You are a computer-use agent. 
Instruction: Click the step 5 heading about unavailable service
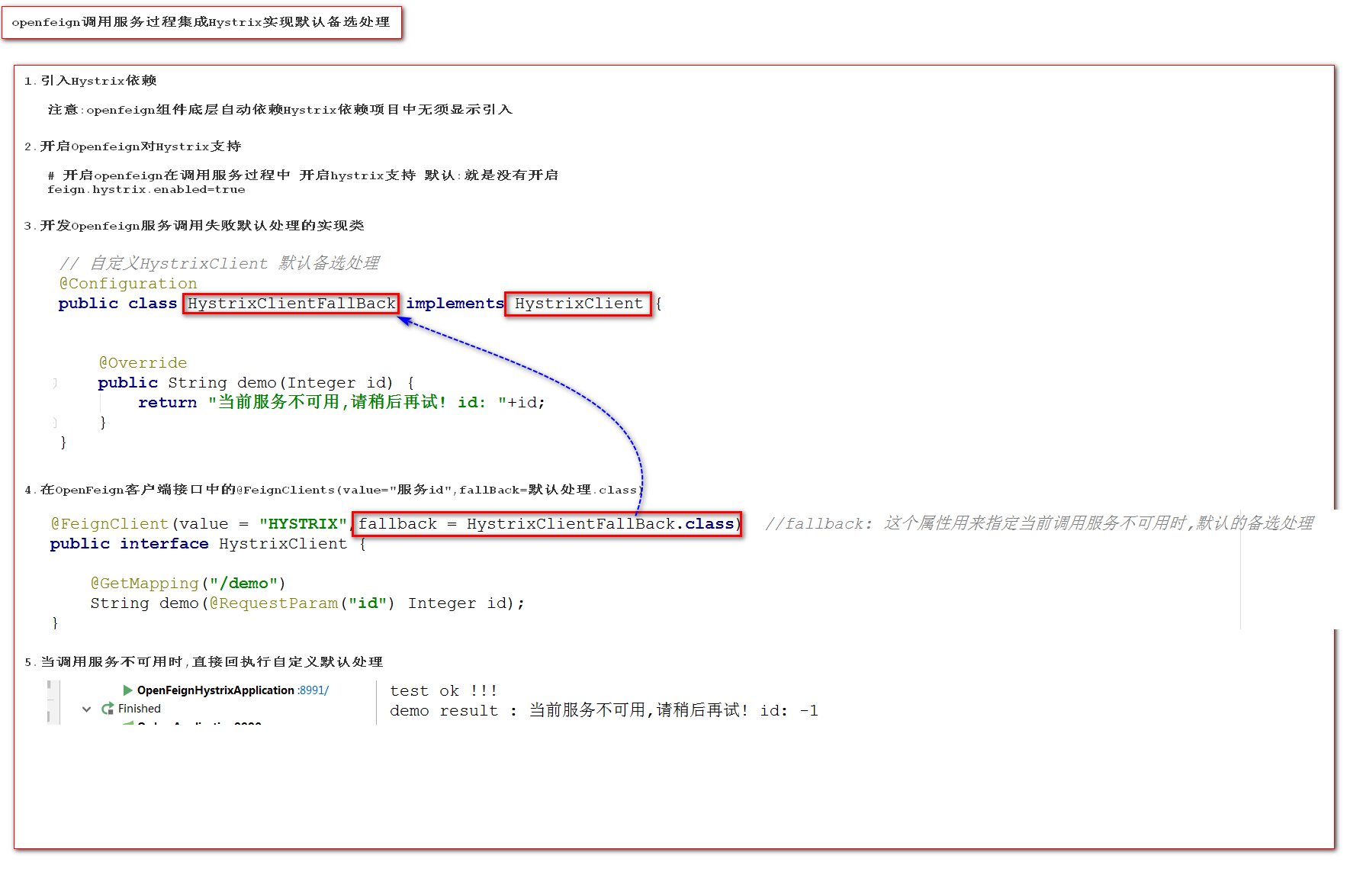click(203, 662)
